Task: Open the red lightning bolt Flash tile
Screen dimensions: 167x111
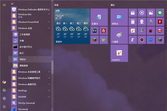Action: coord(160,22)
